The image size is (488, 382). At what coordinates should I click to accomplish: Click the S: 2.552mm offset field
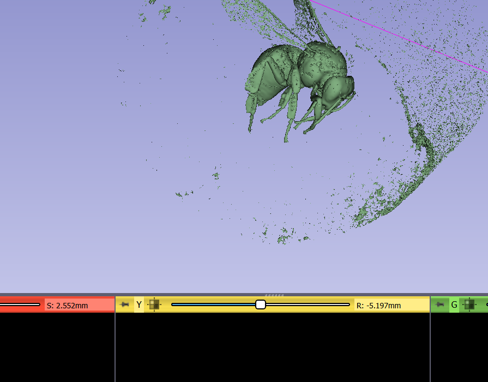pyautogui.click(x=79, y=306)
